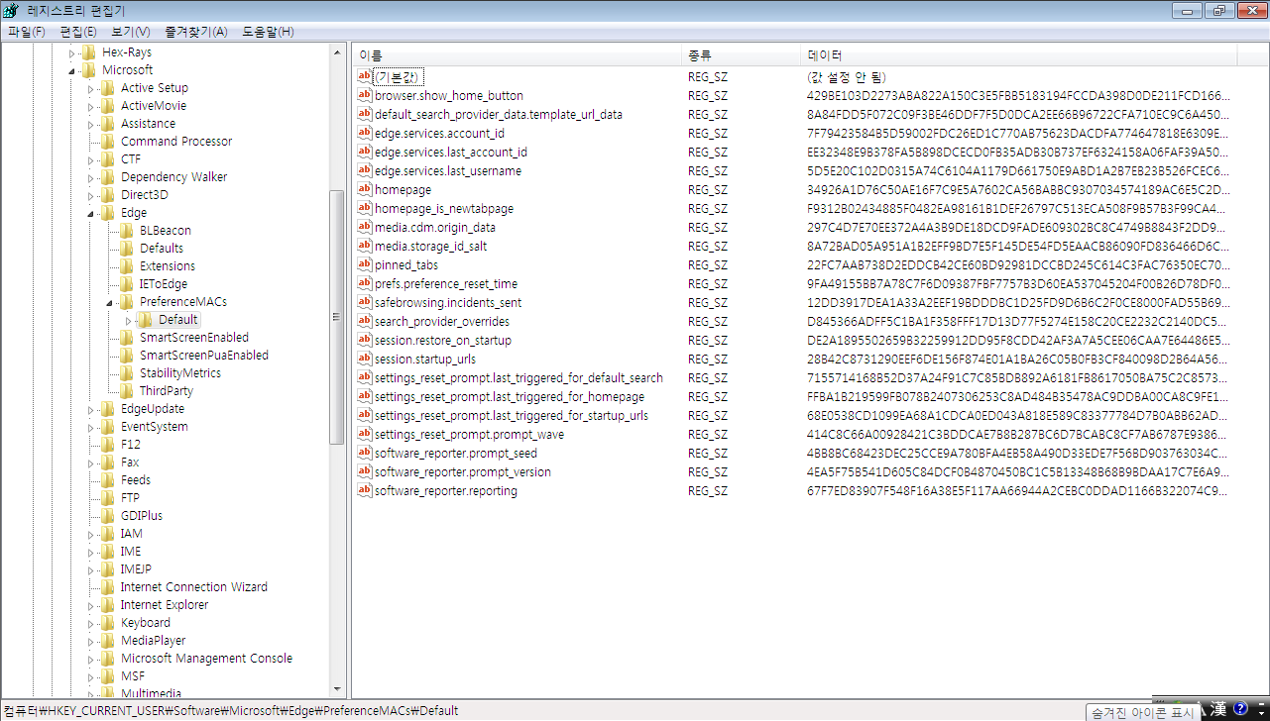This screenshot has height=721, width=1270.
Task: Click the tree pane scroll down arrow
Action: (x=336, y=689)
